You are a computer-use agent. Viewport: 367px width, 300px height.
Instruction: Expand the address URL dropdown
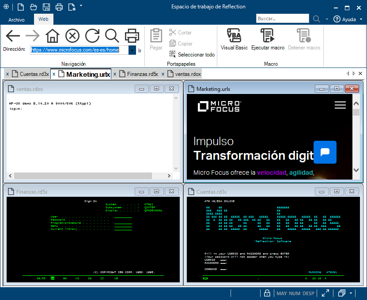[132, 50]
